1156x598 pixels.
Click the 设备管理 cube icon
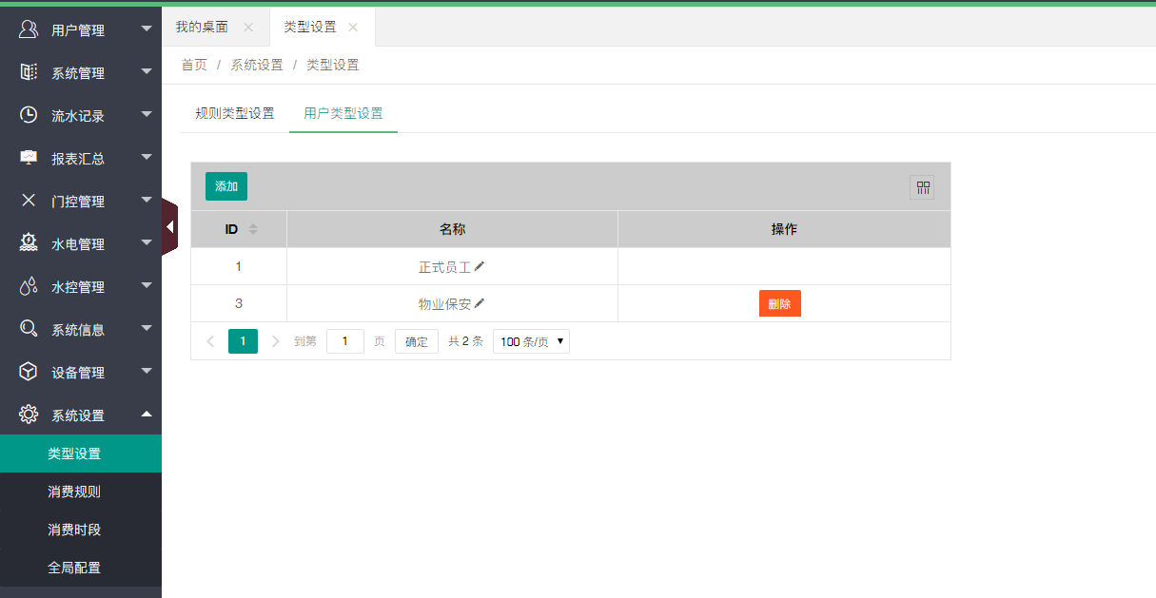pyautogui.click(x=29, y=372)
